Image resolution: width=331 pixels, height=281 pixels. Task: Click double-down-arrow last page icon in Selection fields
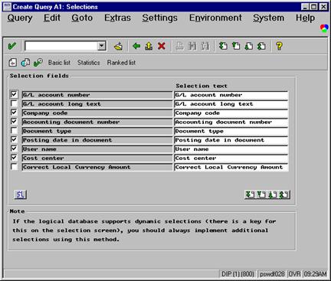pos(250,194)
